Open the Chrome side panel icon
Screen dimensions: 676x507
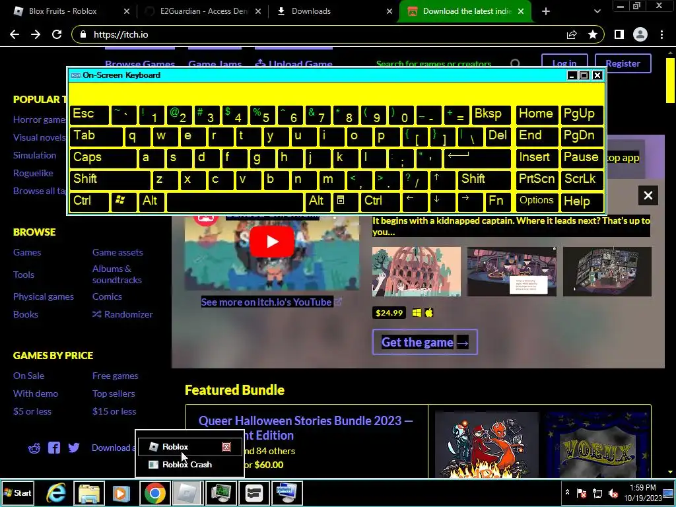point(619,34)
